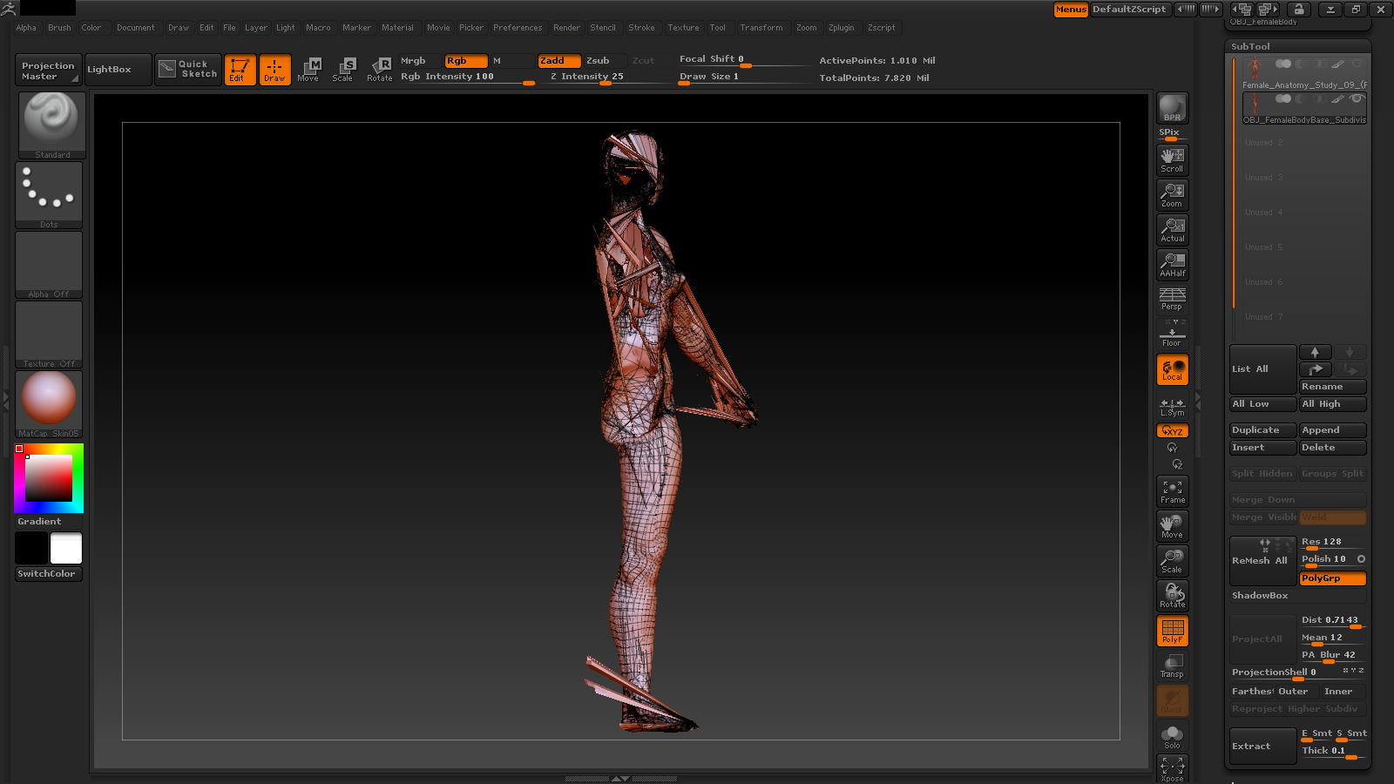Click the Frame mesh icon
Screen dimensions: 1394x784
1172,491
